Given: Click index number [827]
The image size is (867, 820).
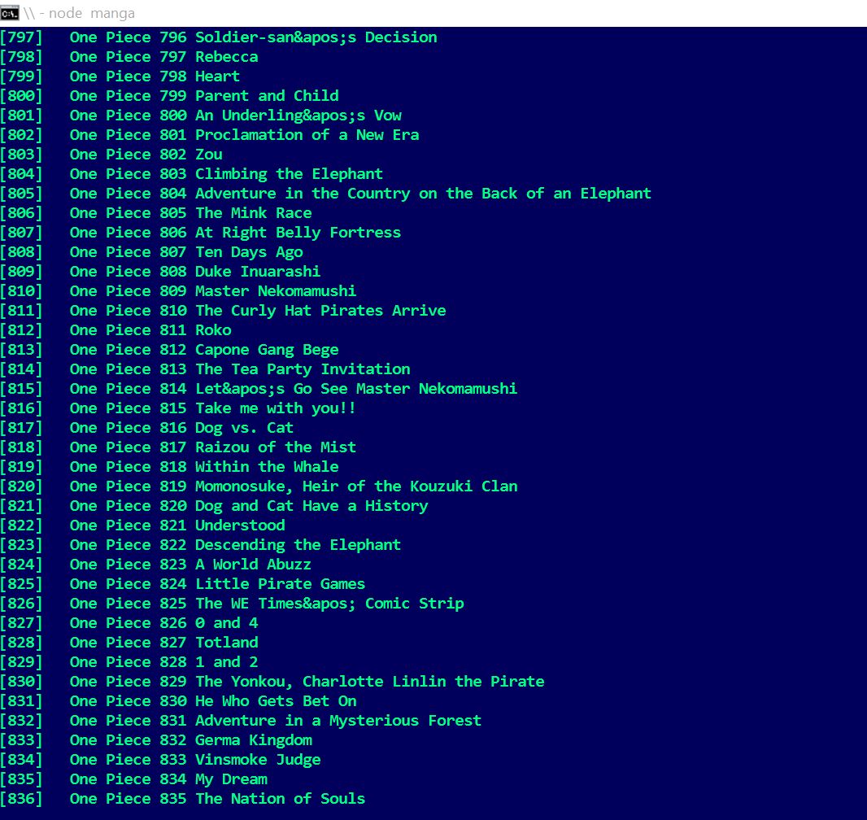Looking at the screenshot, I should (x=21, y=623).
